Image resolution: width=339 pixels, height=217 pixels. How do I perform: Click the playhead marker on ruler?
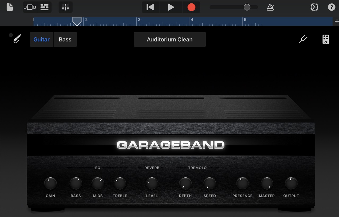[x=77, y=21]
